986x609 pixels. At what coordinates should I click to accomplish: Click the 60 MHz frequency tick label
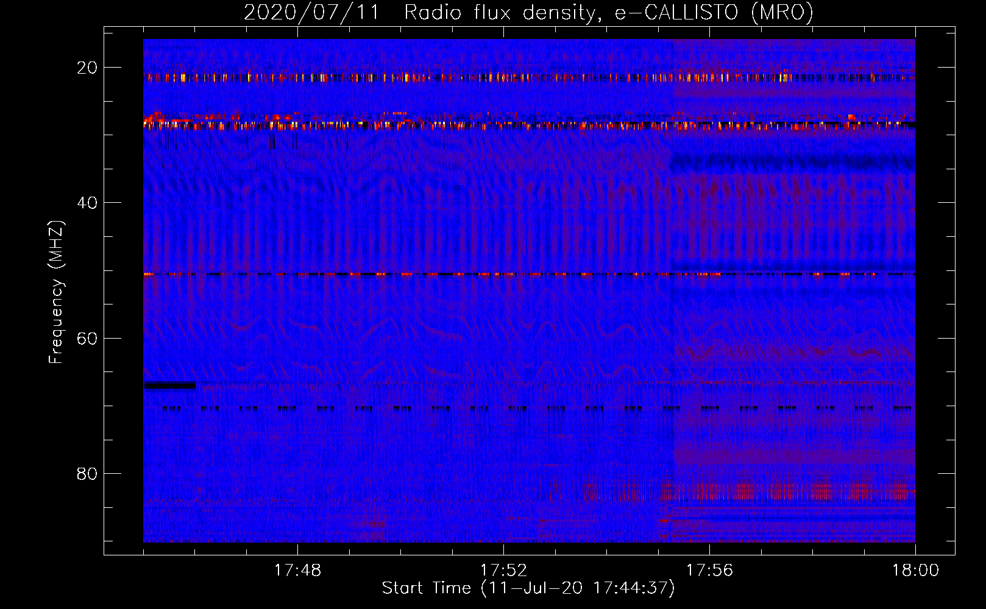pos(88,338)
